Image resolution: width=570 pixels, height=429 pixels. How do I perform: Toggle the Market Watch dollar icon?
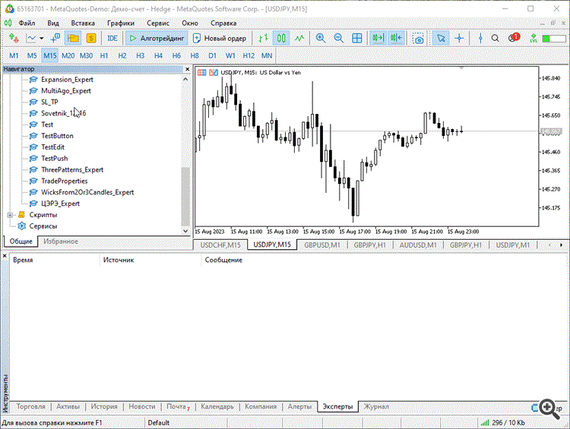click(x=91, y=38)
